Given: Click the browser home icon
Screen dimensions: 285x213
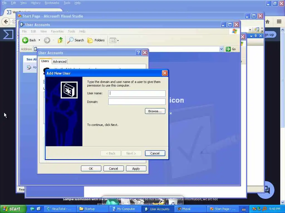Looking at the screenshot, I should tap(267, 22).
